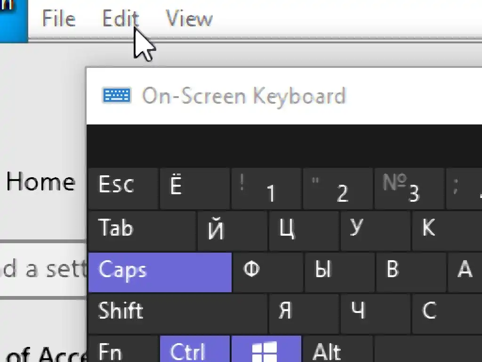The width and height of the screenshot is (482, 362).
Task: Open the File menu
Action: [58, 19]
